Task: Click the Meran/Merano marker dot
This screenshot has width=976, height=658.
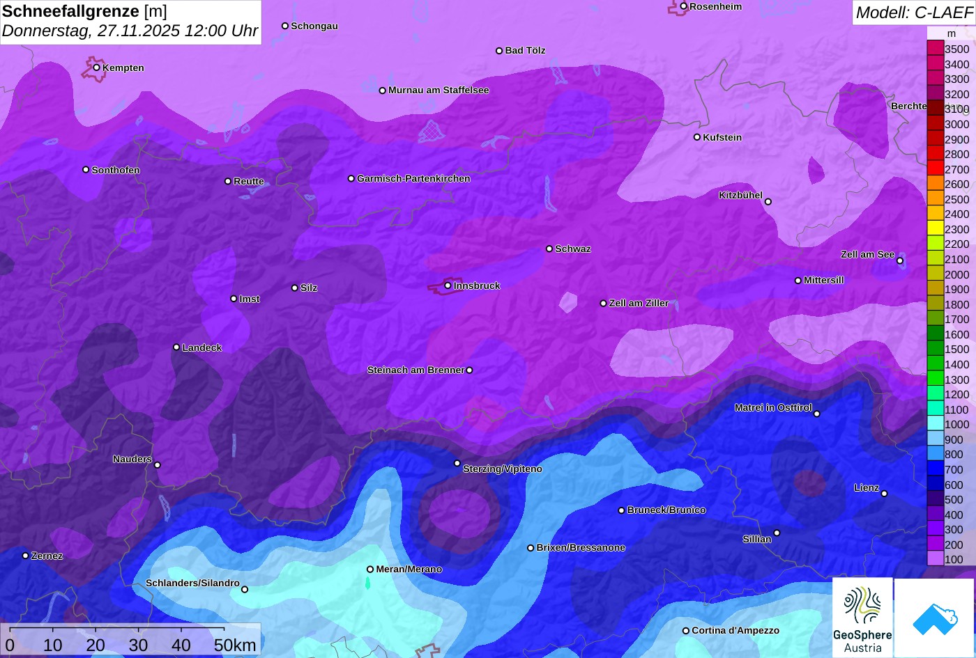Action: click(370, 569)
